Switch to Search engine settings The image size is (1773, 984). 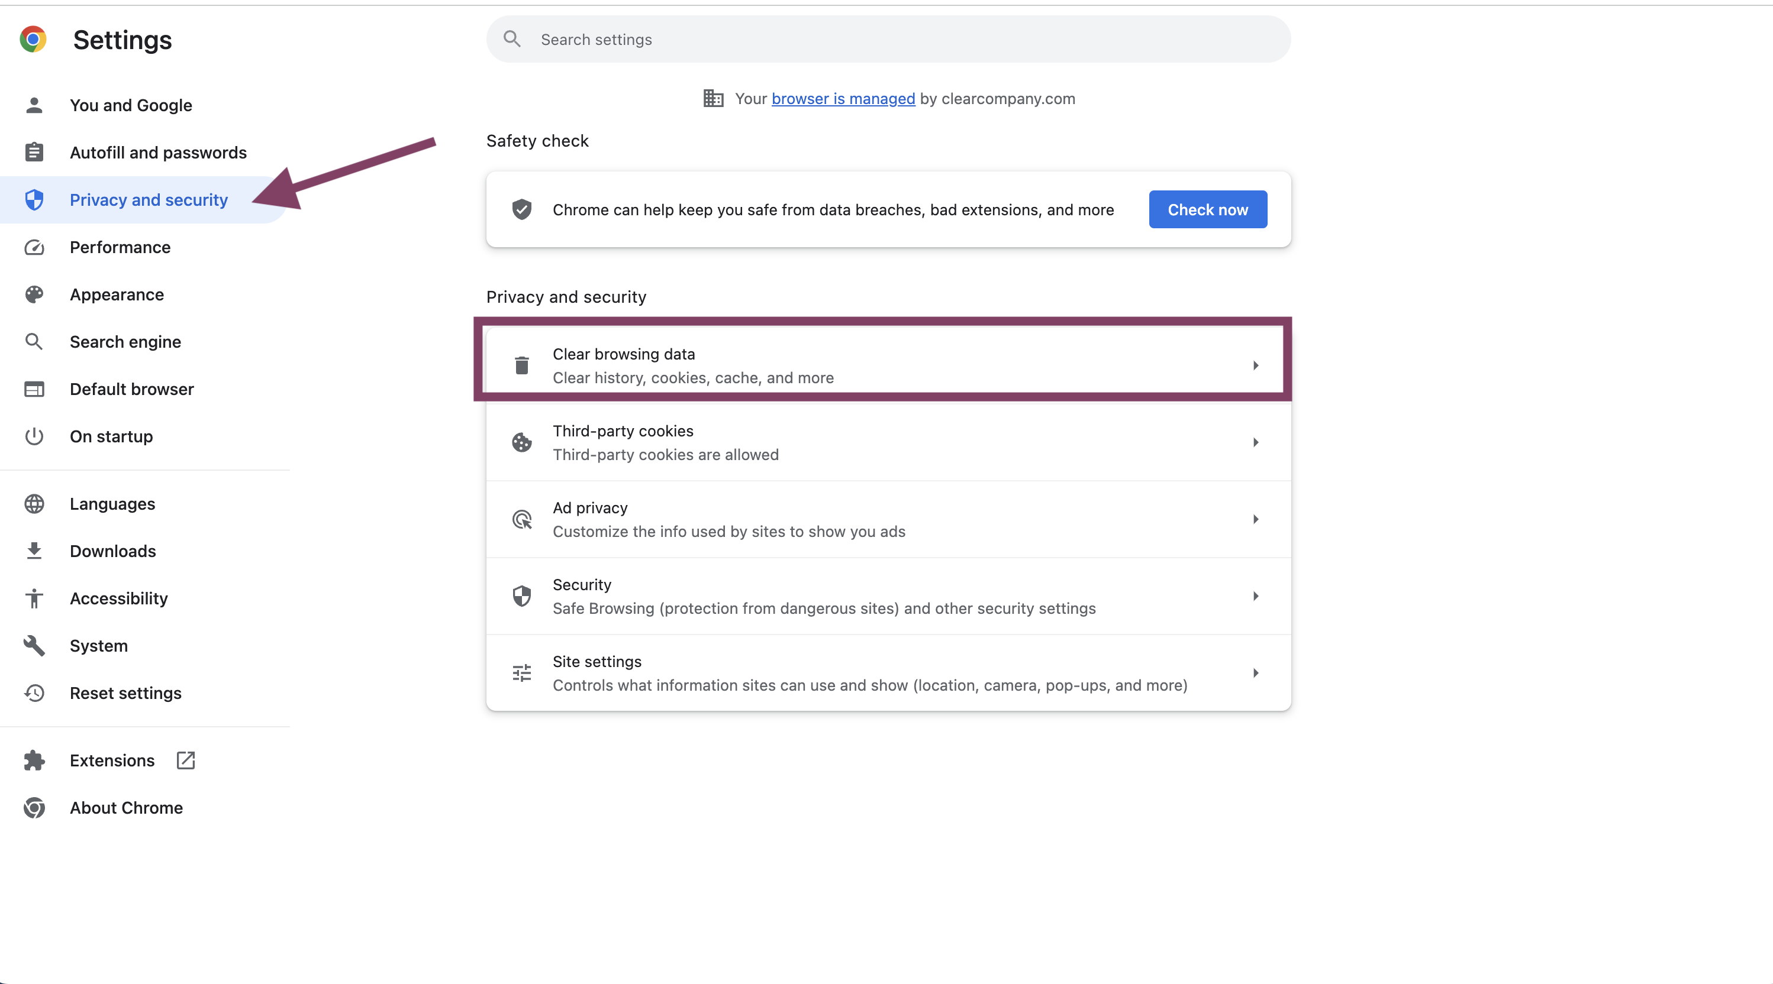(x=144, y=342)
